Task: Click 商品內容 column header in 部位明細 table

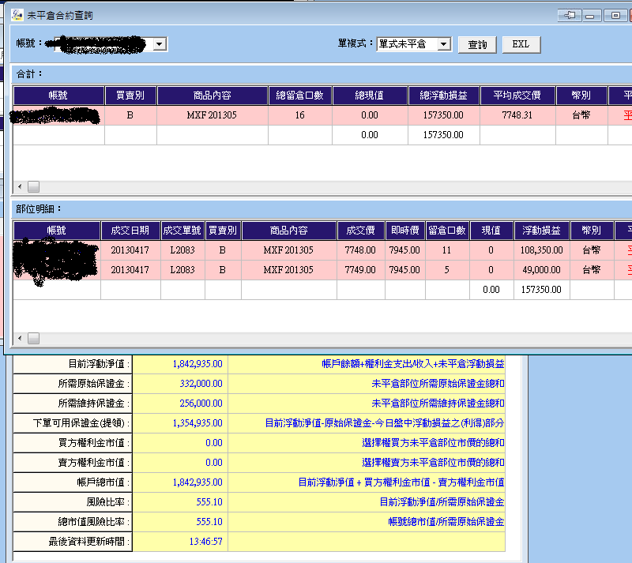Action: click(x=288, y=231)
